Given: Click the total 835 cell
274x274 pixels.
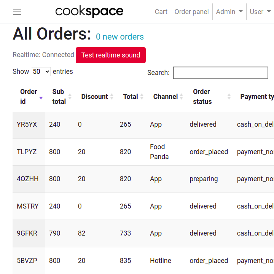Looking at the screenshot, I should 125,261.
